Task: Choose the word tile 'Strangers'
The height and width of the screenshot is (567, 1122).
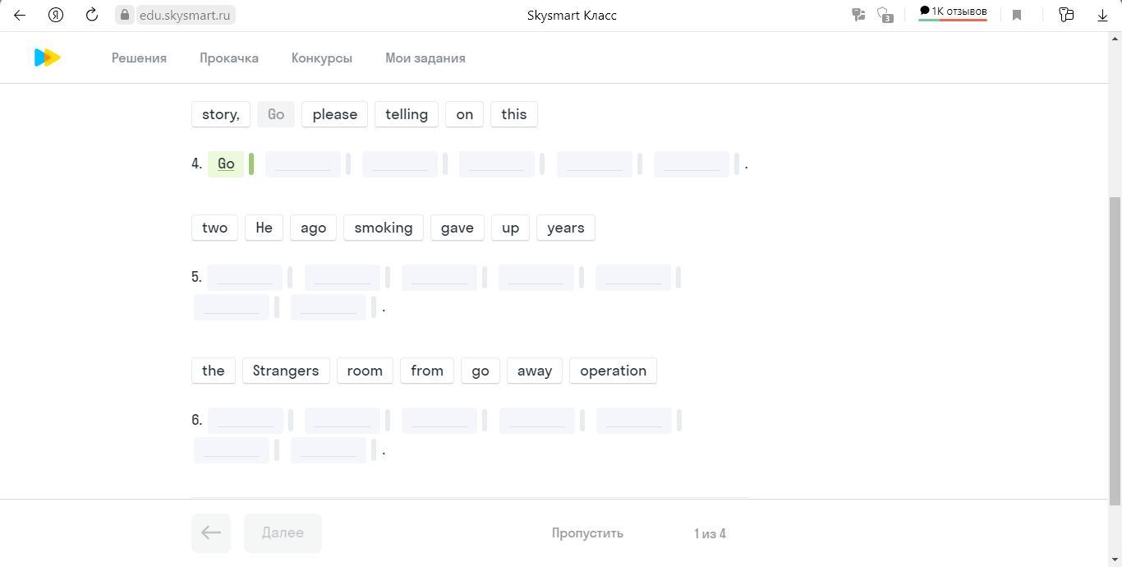Action: (285, 371)
